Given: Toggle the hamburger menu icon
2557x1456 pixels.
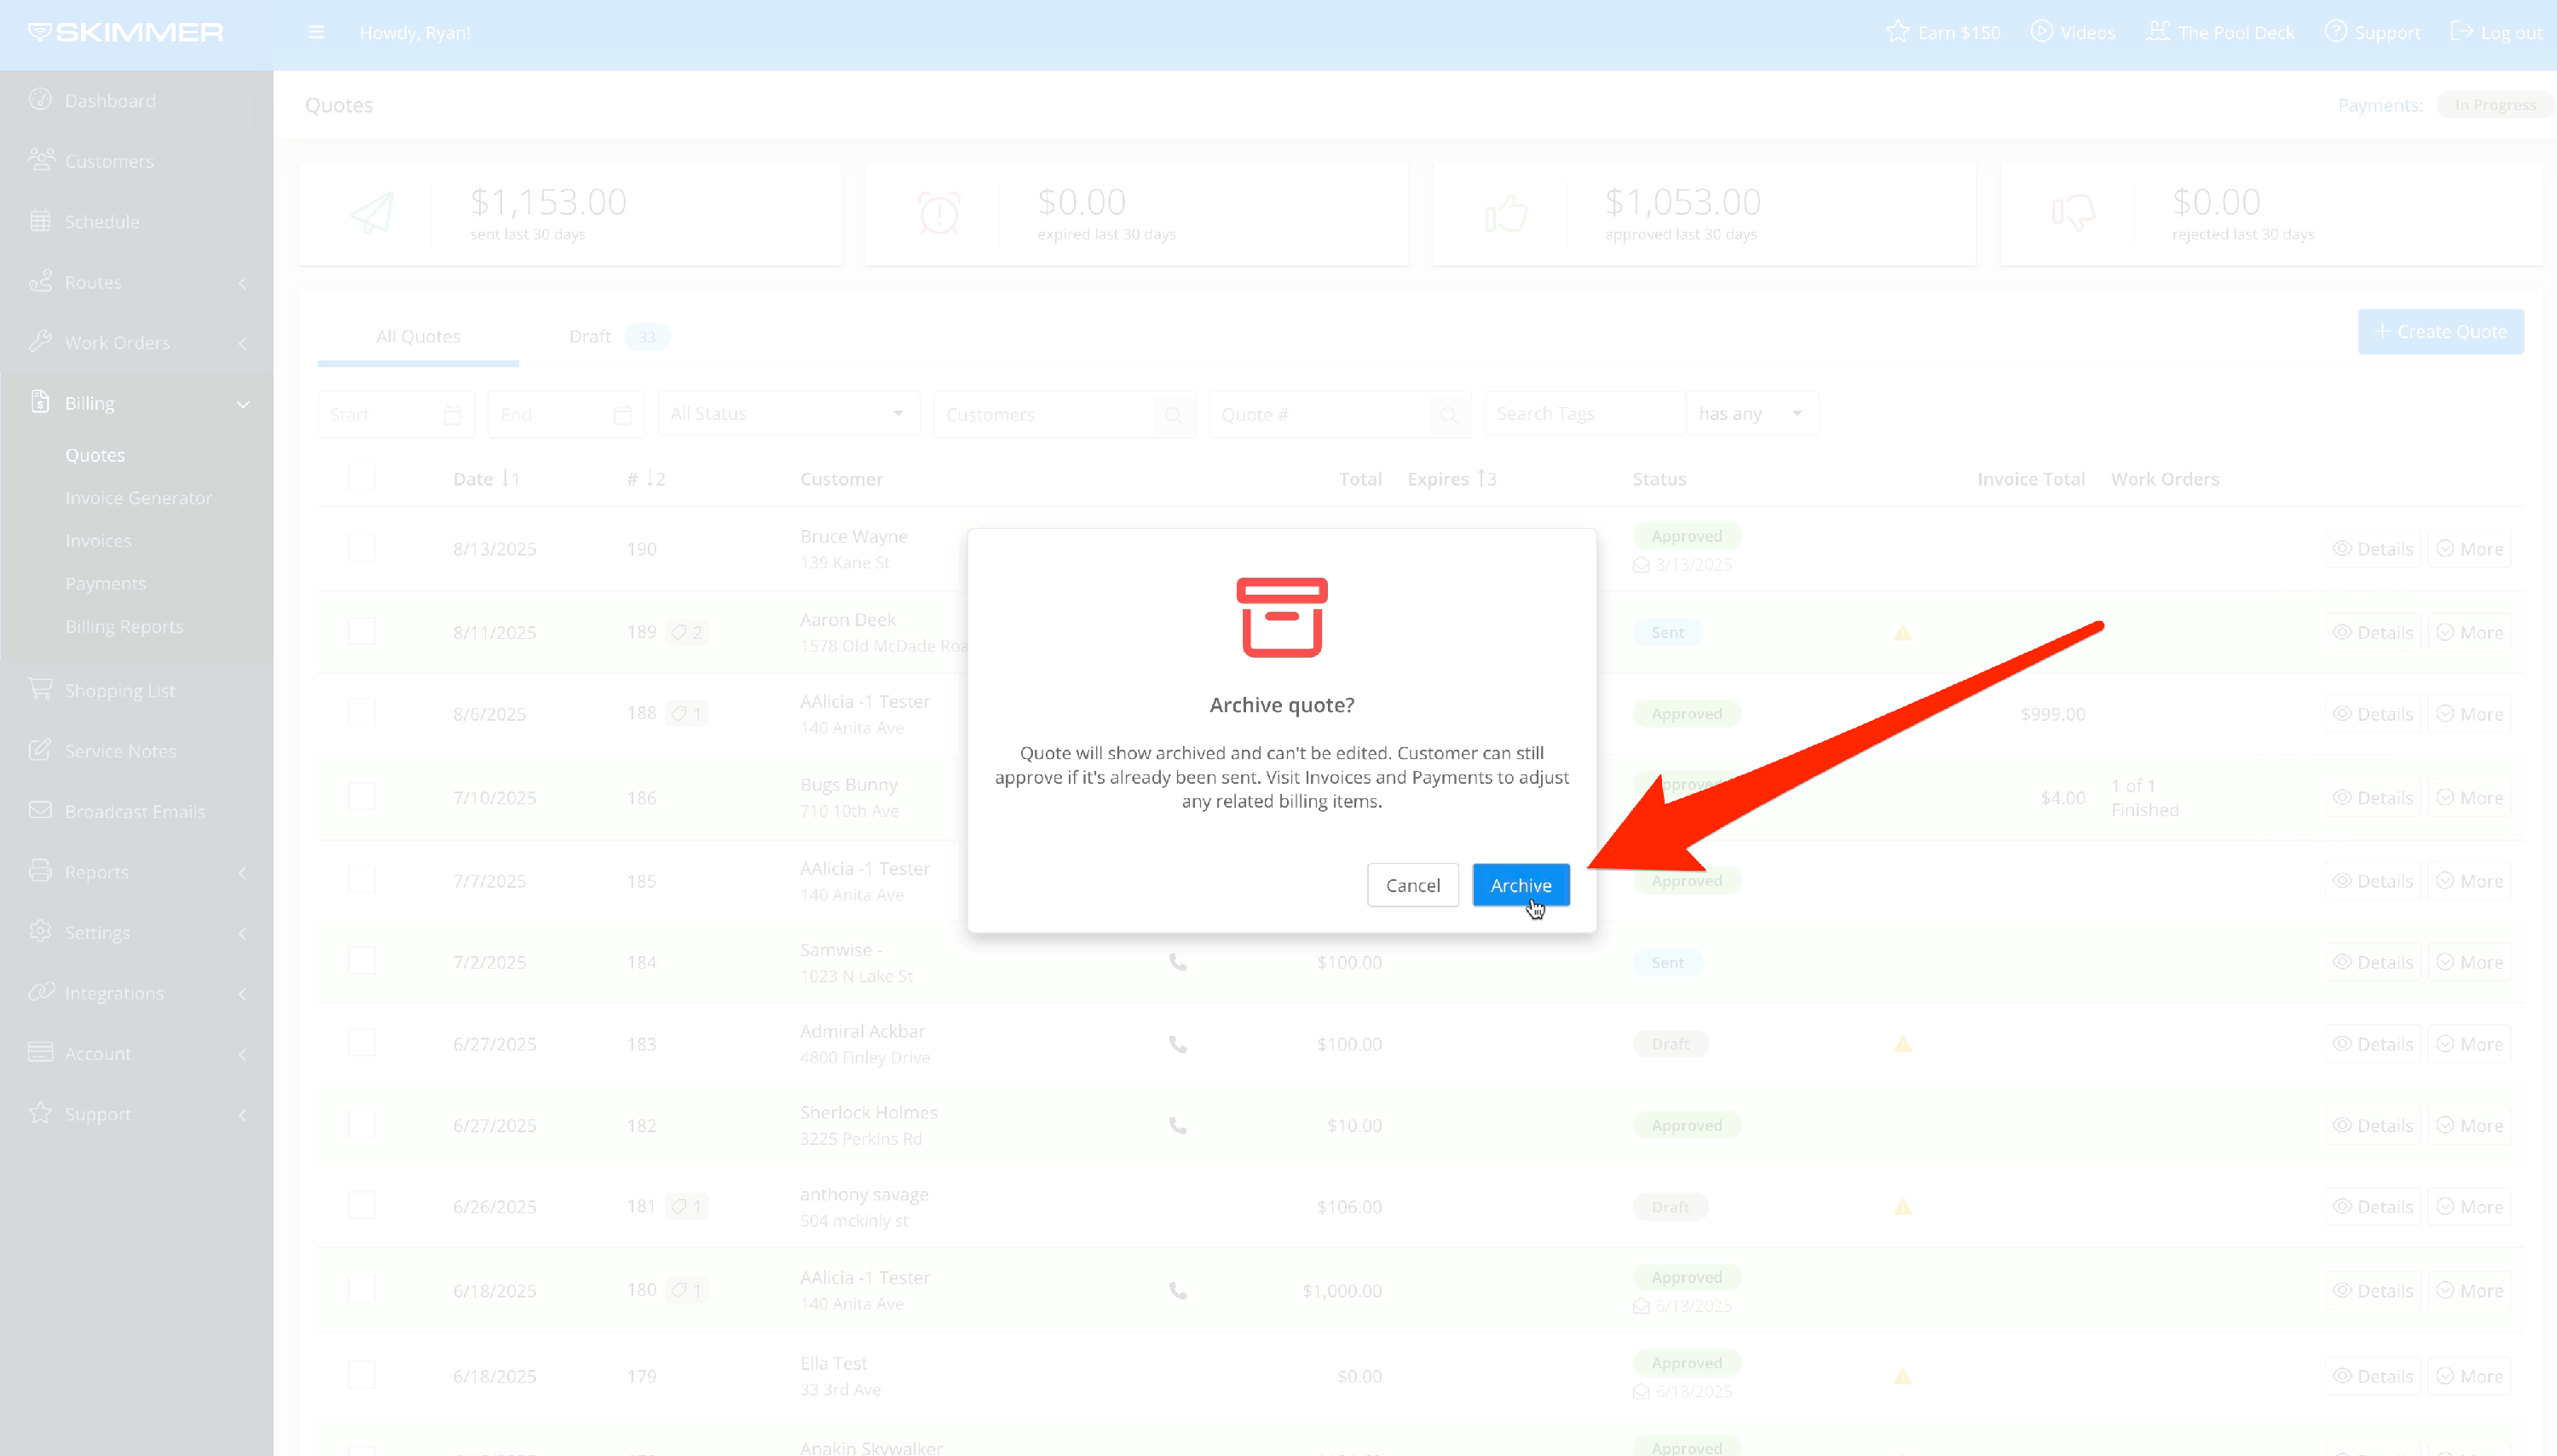Looking at the screenshot, I should click(x=316, y=32).
